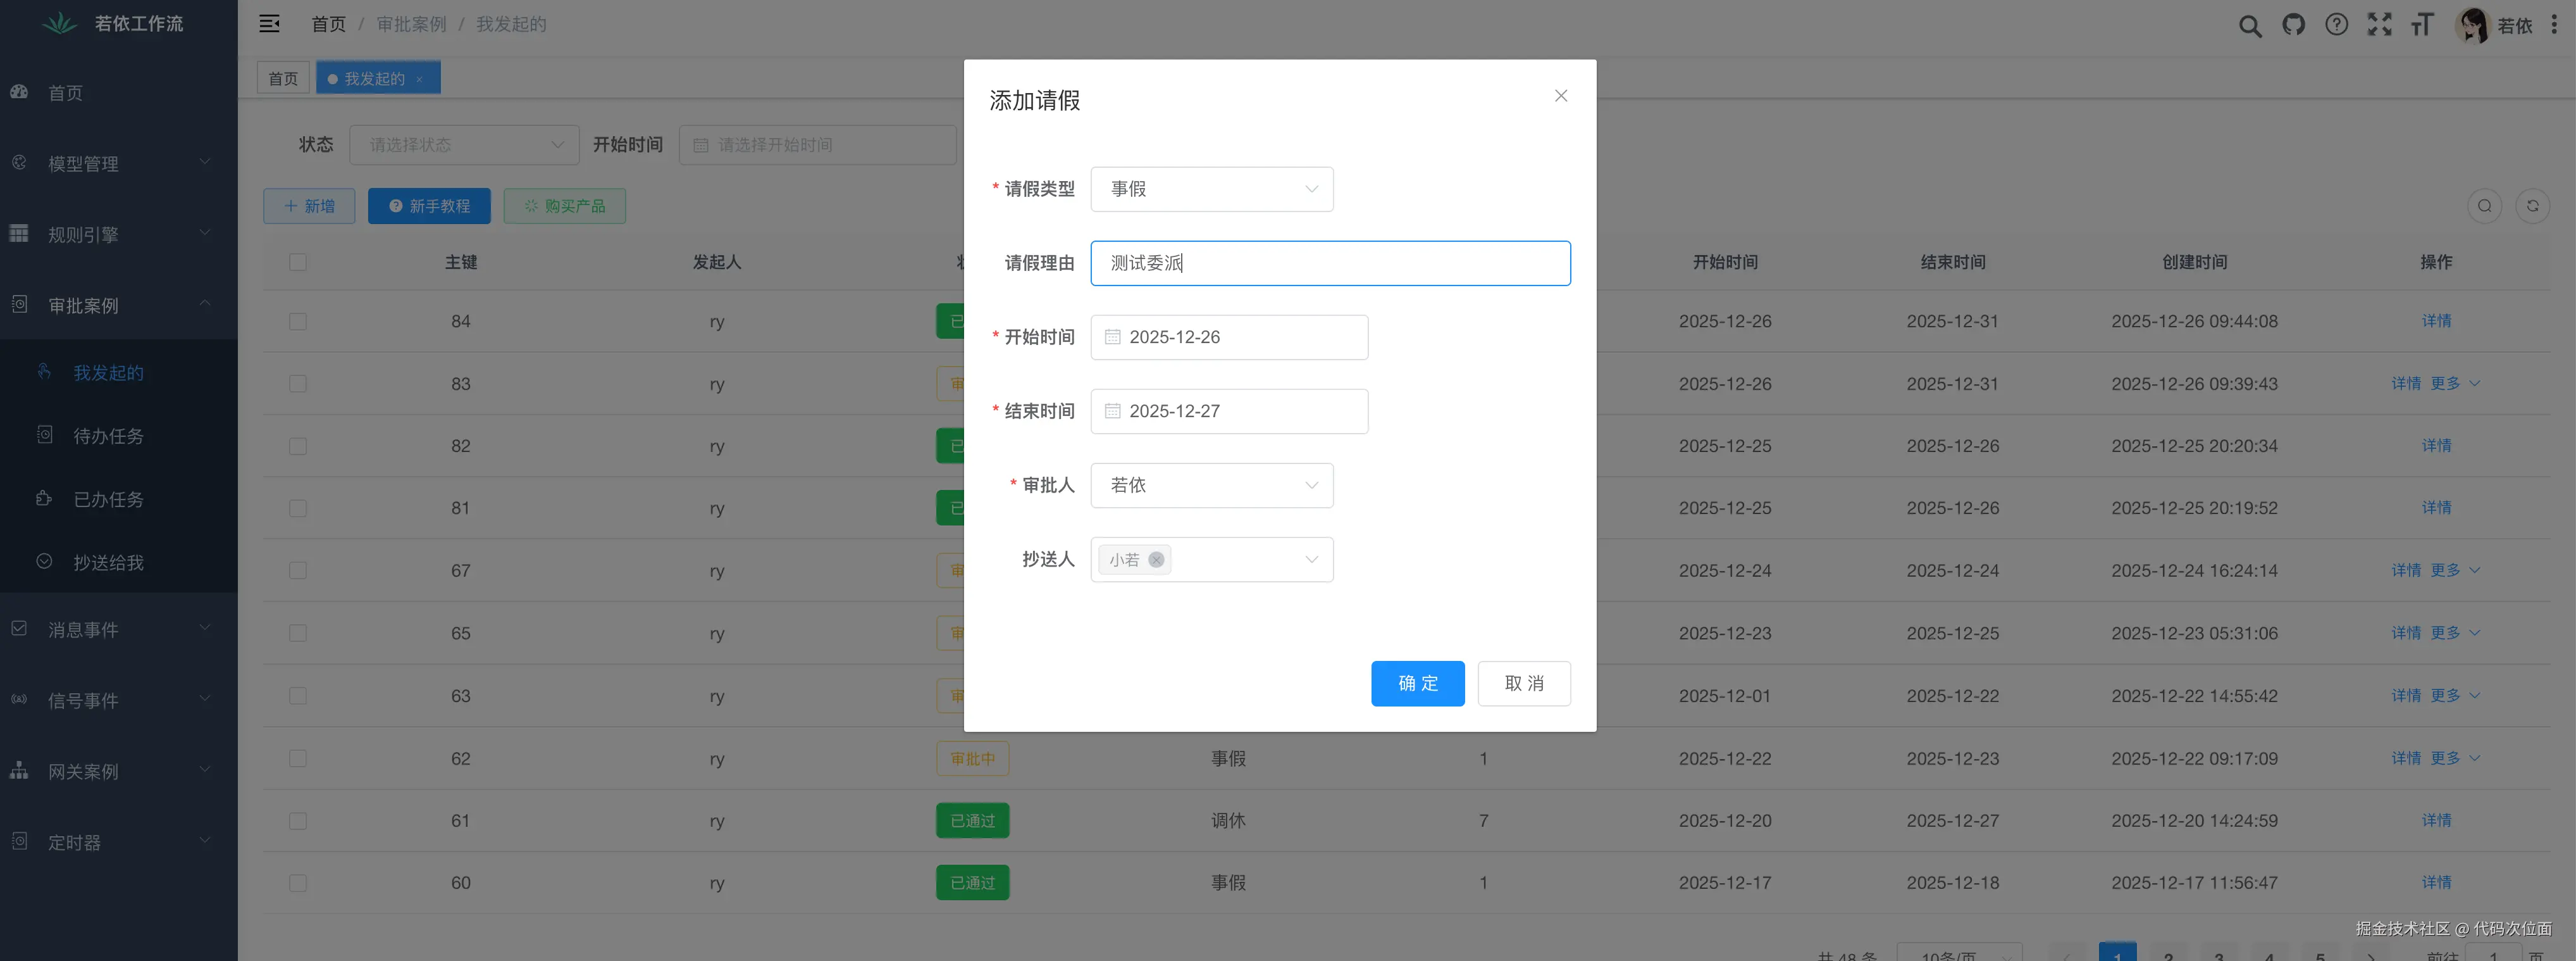
Task: Tick the checkbox for row 62
Action: pyautogui.click(x=298, y=759)
